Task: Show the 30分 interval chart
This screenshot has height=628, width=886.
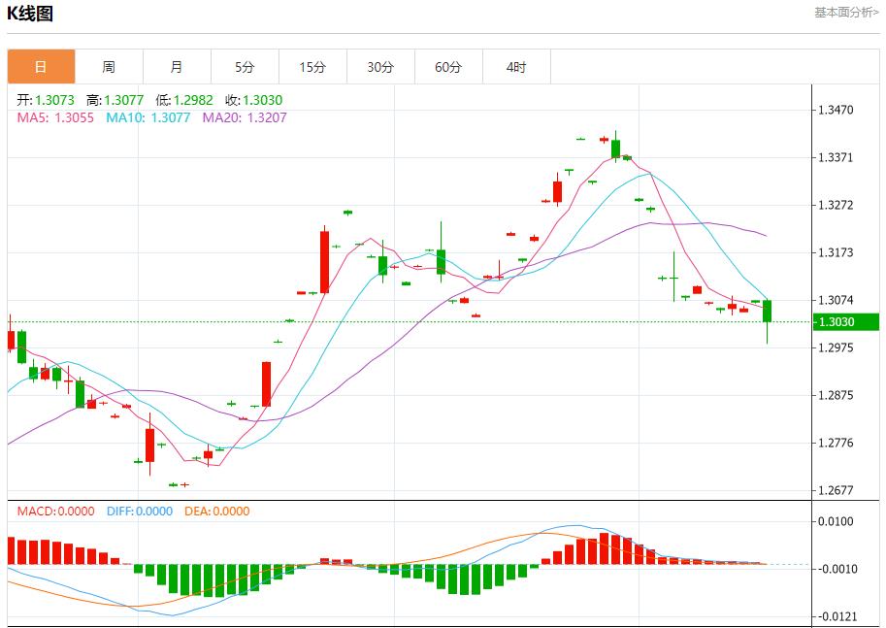Action: (380, 67)
